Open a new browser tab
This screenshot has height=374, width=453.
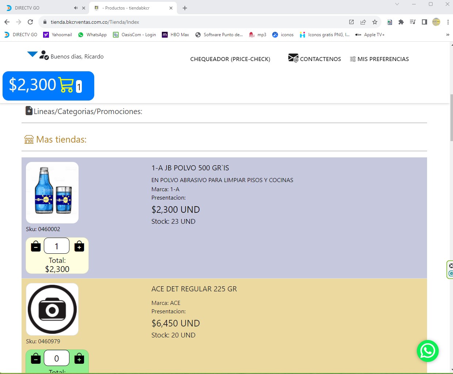point(185,8)
